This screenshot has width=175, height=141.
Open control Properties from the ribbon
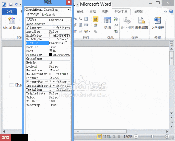(x=96, y=25)
